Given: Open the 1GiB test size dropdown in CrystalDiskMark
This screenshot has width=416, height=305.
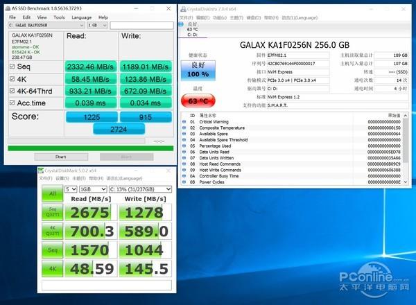Looking at the screenshot, I should (x=93, y=189).
